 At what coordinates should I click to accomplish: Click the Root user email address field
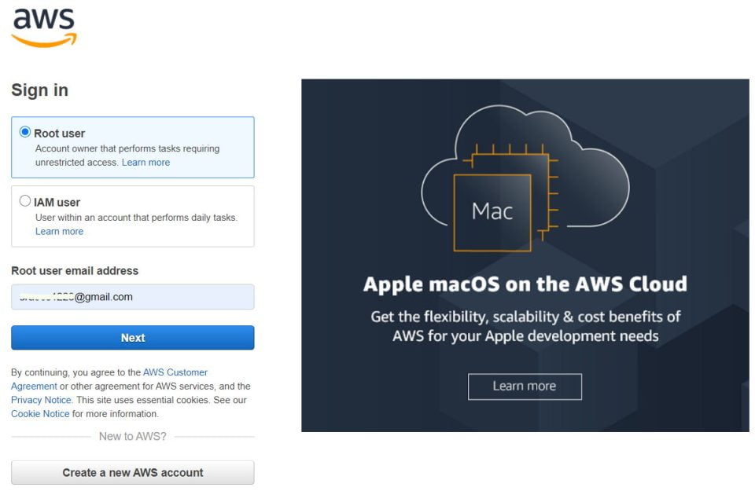click(x=133, y=297)
